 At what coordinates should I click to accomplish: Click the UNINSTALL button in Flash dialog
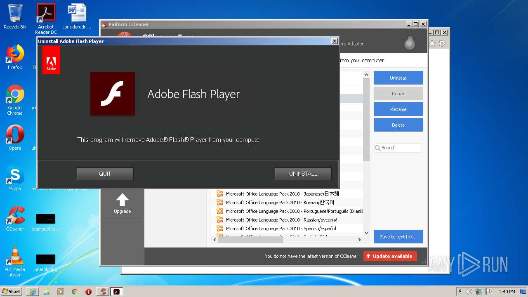tap(303, 174)
